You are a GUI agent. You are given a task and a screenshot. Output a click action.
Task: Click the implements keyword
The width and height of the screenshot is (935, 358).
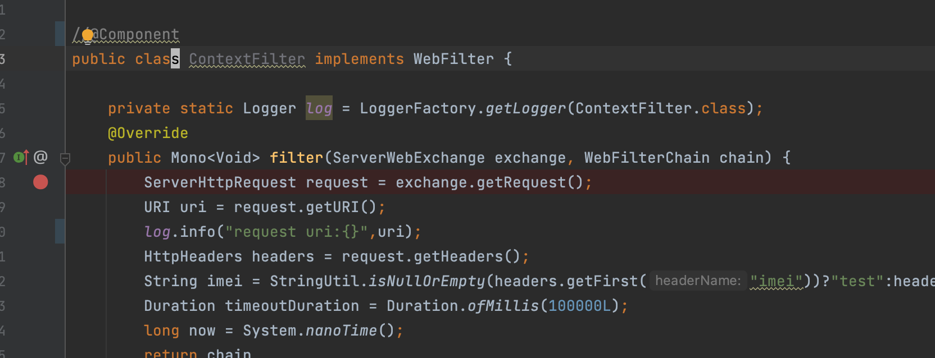point(360,59)
